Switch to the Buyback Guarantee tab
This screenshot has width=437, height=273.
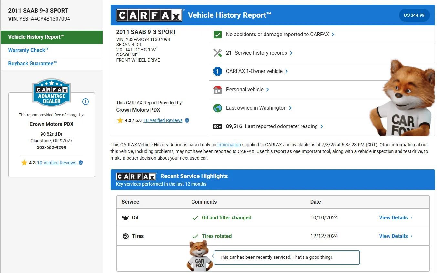[32, 64]
